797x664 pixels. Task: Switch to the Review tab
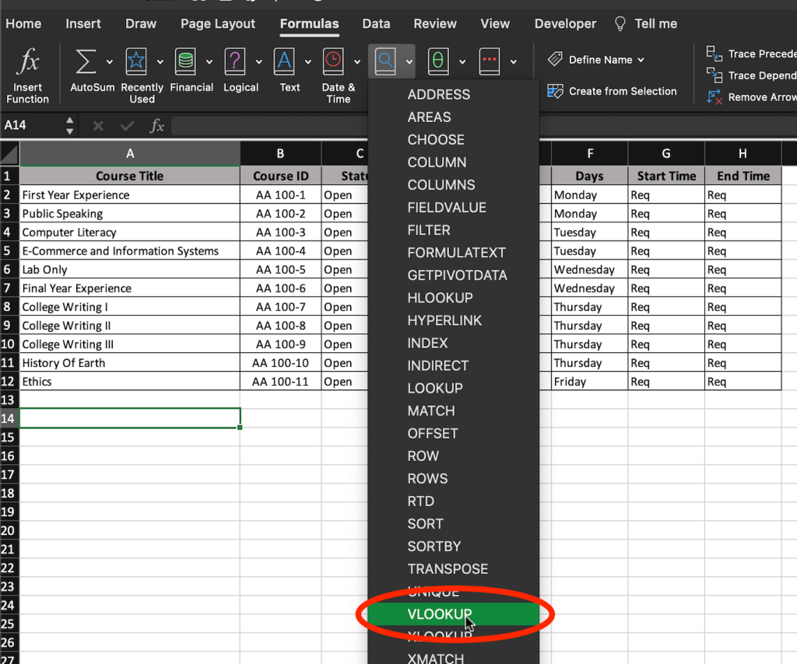click(435, 24)
